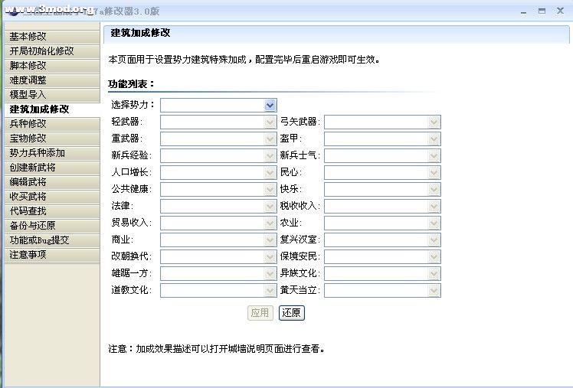Open the 弓矢武器 combo box
This screenshot has height=388, width=573.
pos(381,122)
